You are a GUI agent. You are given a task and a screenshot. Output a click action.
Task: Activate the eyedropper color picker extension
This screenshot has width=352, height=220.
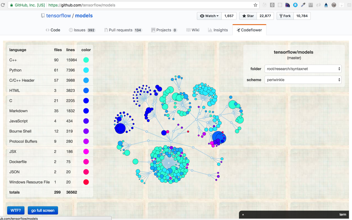[x=303, y=5]
